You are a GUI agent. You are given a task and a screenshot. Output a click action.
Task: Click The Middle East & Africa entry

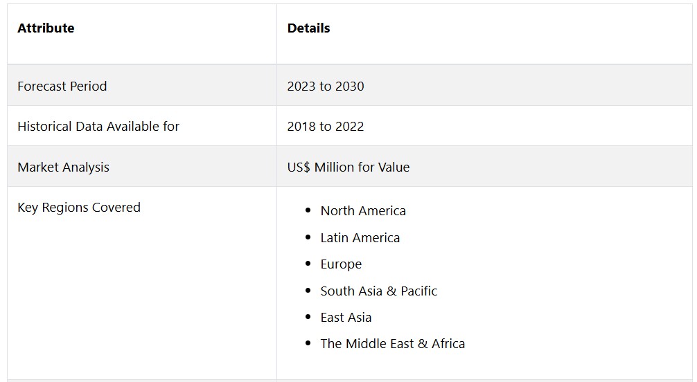point(393,344)
